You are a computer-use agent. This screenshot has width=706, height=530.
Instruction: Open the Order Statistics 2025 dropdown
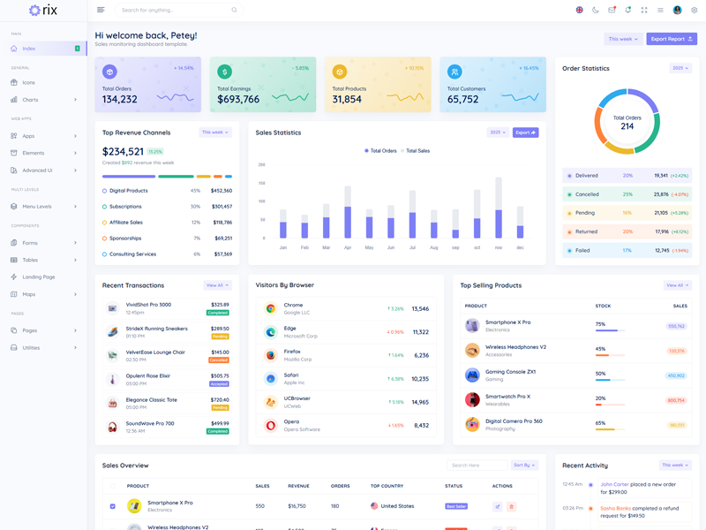(x=680, y=68)
